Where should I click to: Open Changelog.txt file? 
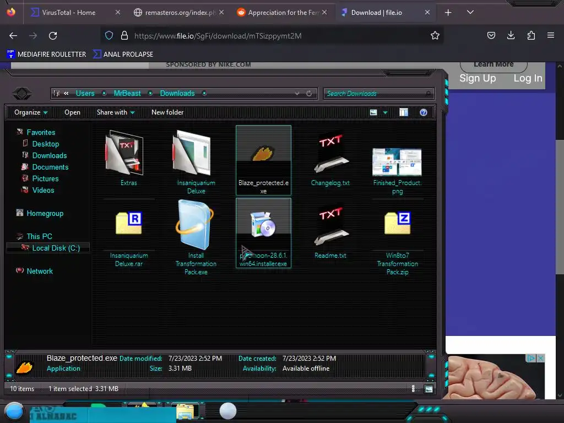tap(330, 154)
